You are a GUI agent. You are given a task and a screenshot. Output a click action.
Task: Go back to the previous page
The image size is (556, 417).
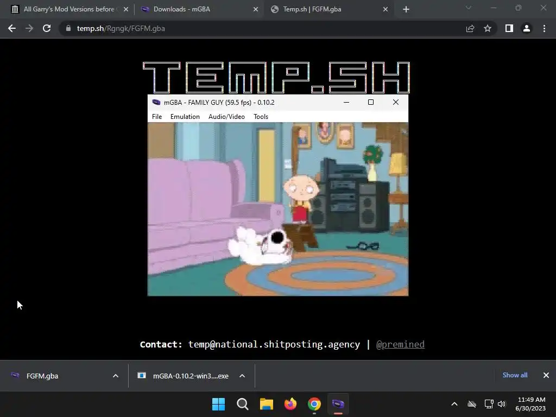click(x=12, y=28)
